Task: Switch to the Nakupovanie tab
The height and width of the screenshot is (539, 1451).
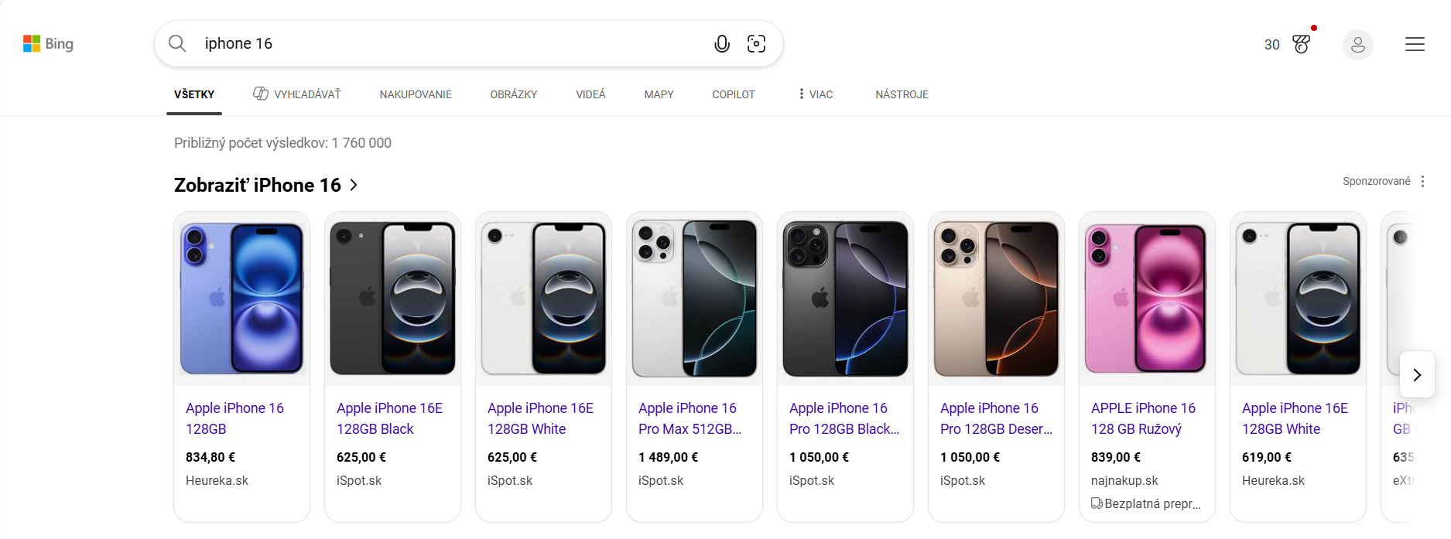Action: point(416,94)
